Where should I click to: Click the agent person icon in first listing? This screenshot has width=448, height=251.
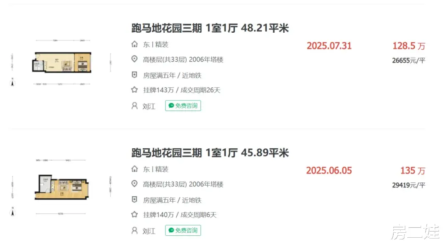pos(134,106)
